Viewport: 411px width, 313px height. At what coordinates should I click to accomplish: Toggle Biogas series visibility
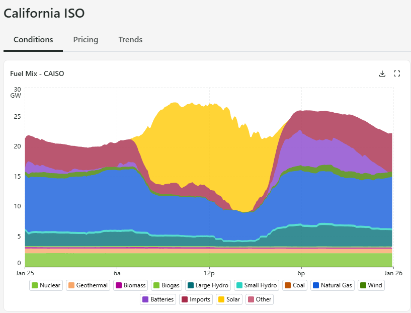point(167,285)
